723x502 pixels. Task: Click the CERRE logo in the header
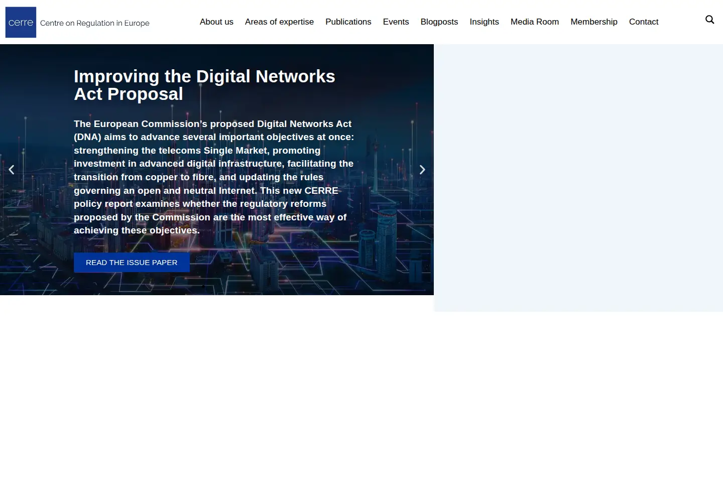click(x=21, y=22)
